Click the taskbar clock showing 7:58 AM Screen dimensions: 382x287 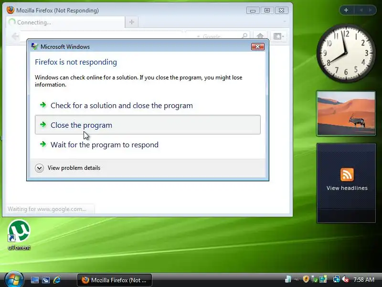point(364,279)
